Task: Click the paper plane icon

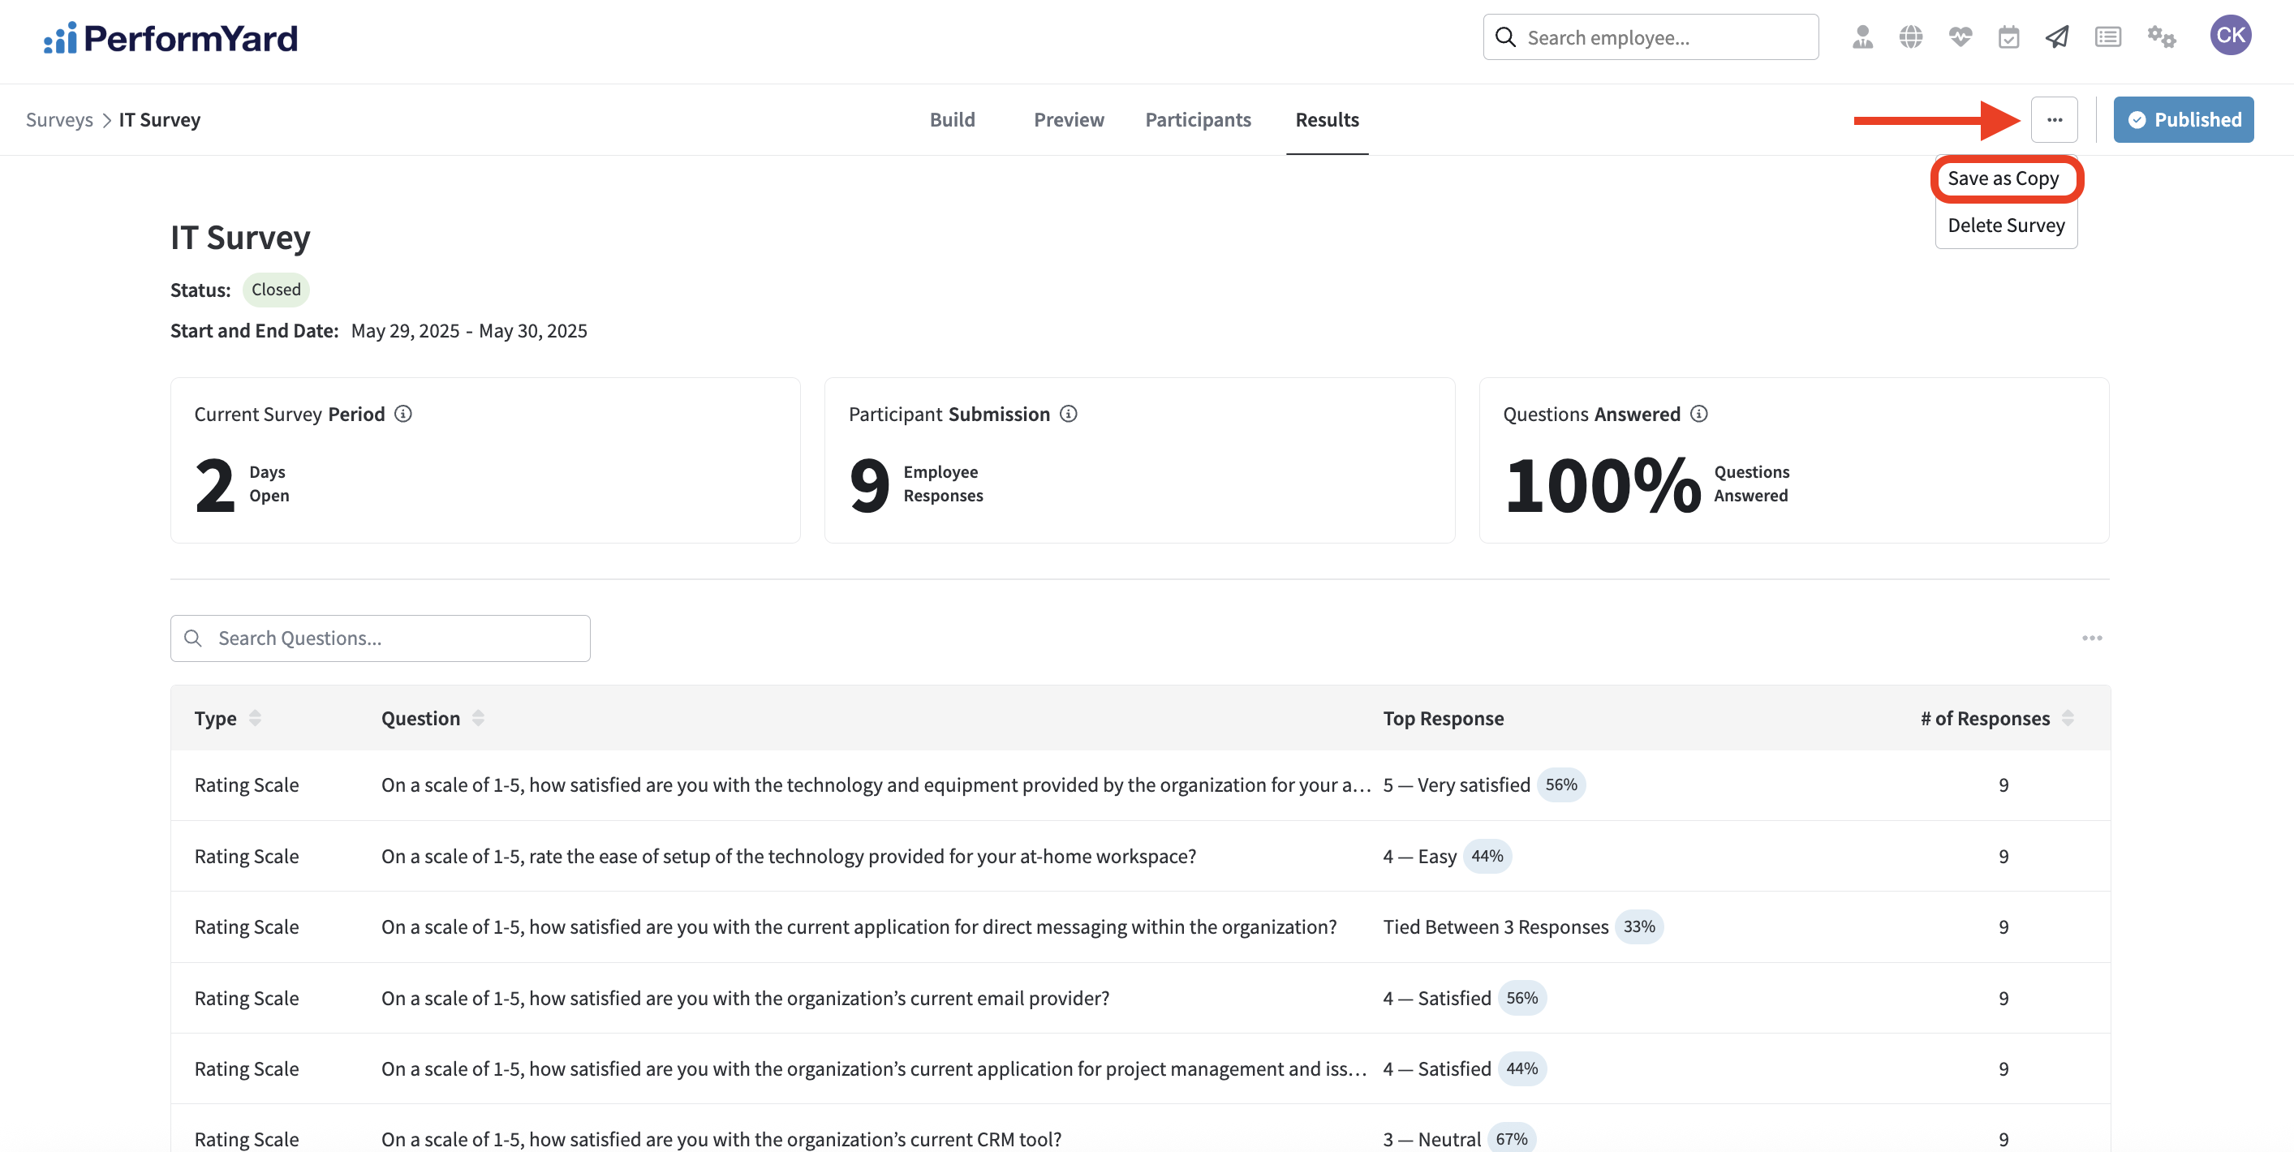Action: pos(2057,37)
